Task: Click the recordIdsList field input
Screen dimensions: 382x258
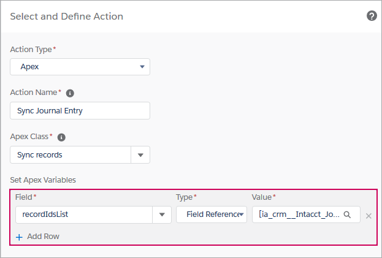Action: click(83, 214)
